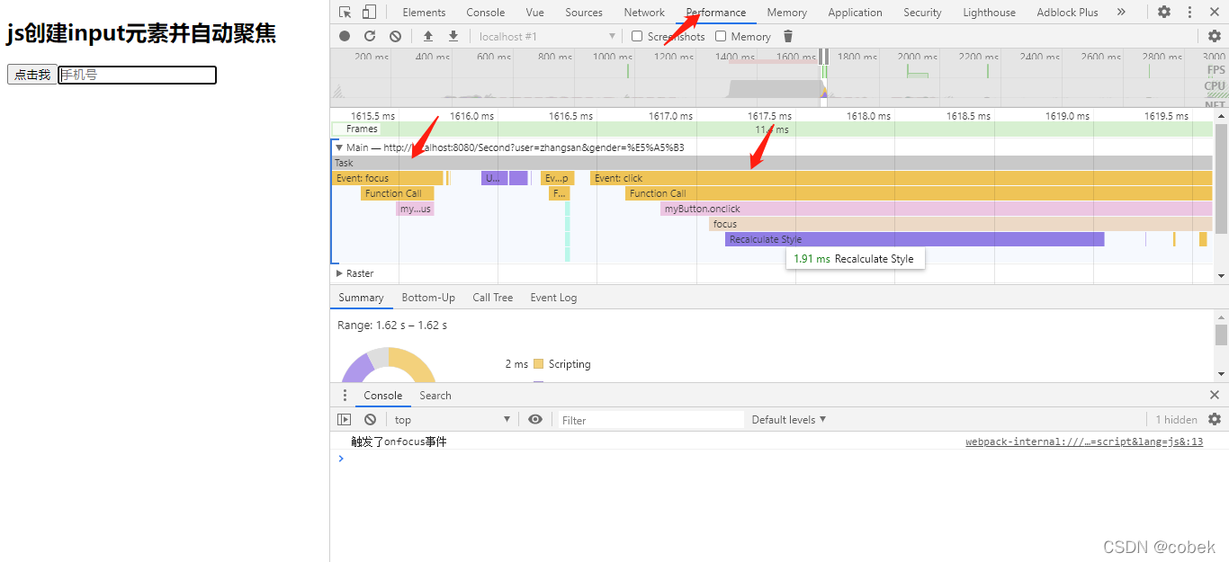Select the Event: focus flame bar
Viewport: 1229px width, 562px height.
tap(388, 178)
